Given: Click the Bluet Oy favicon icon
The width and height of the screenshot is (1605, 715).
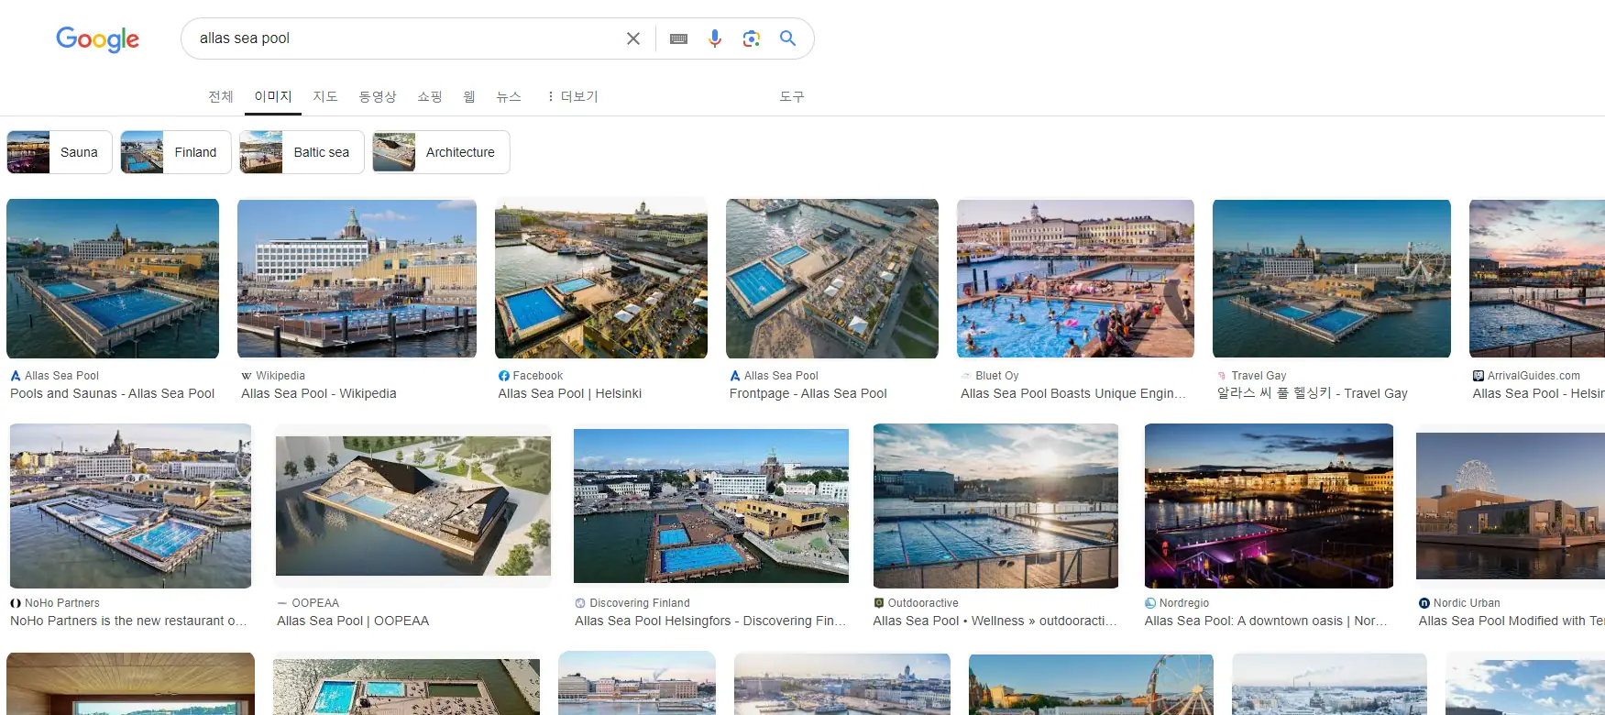Looking at the screenshot, I should tap(966, 376).
